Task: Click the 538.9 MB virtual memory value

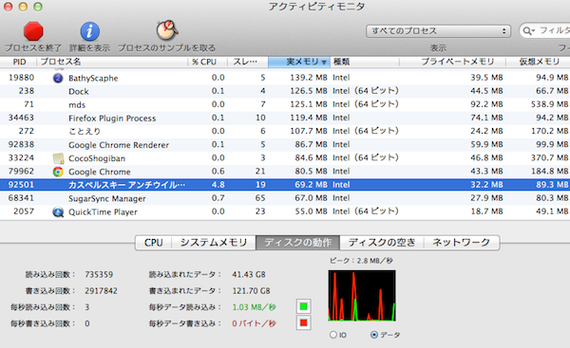Action: pyautogui.click(x=549, y=104)
